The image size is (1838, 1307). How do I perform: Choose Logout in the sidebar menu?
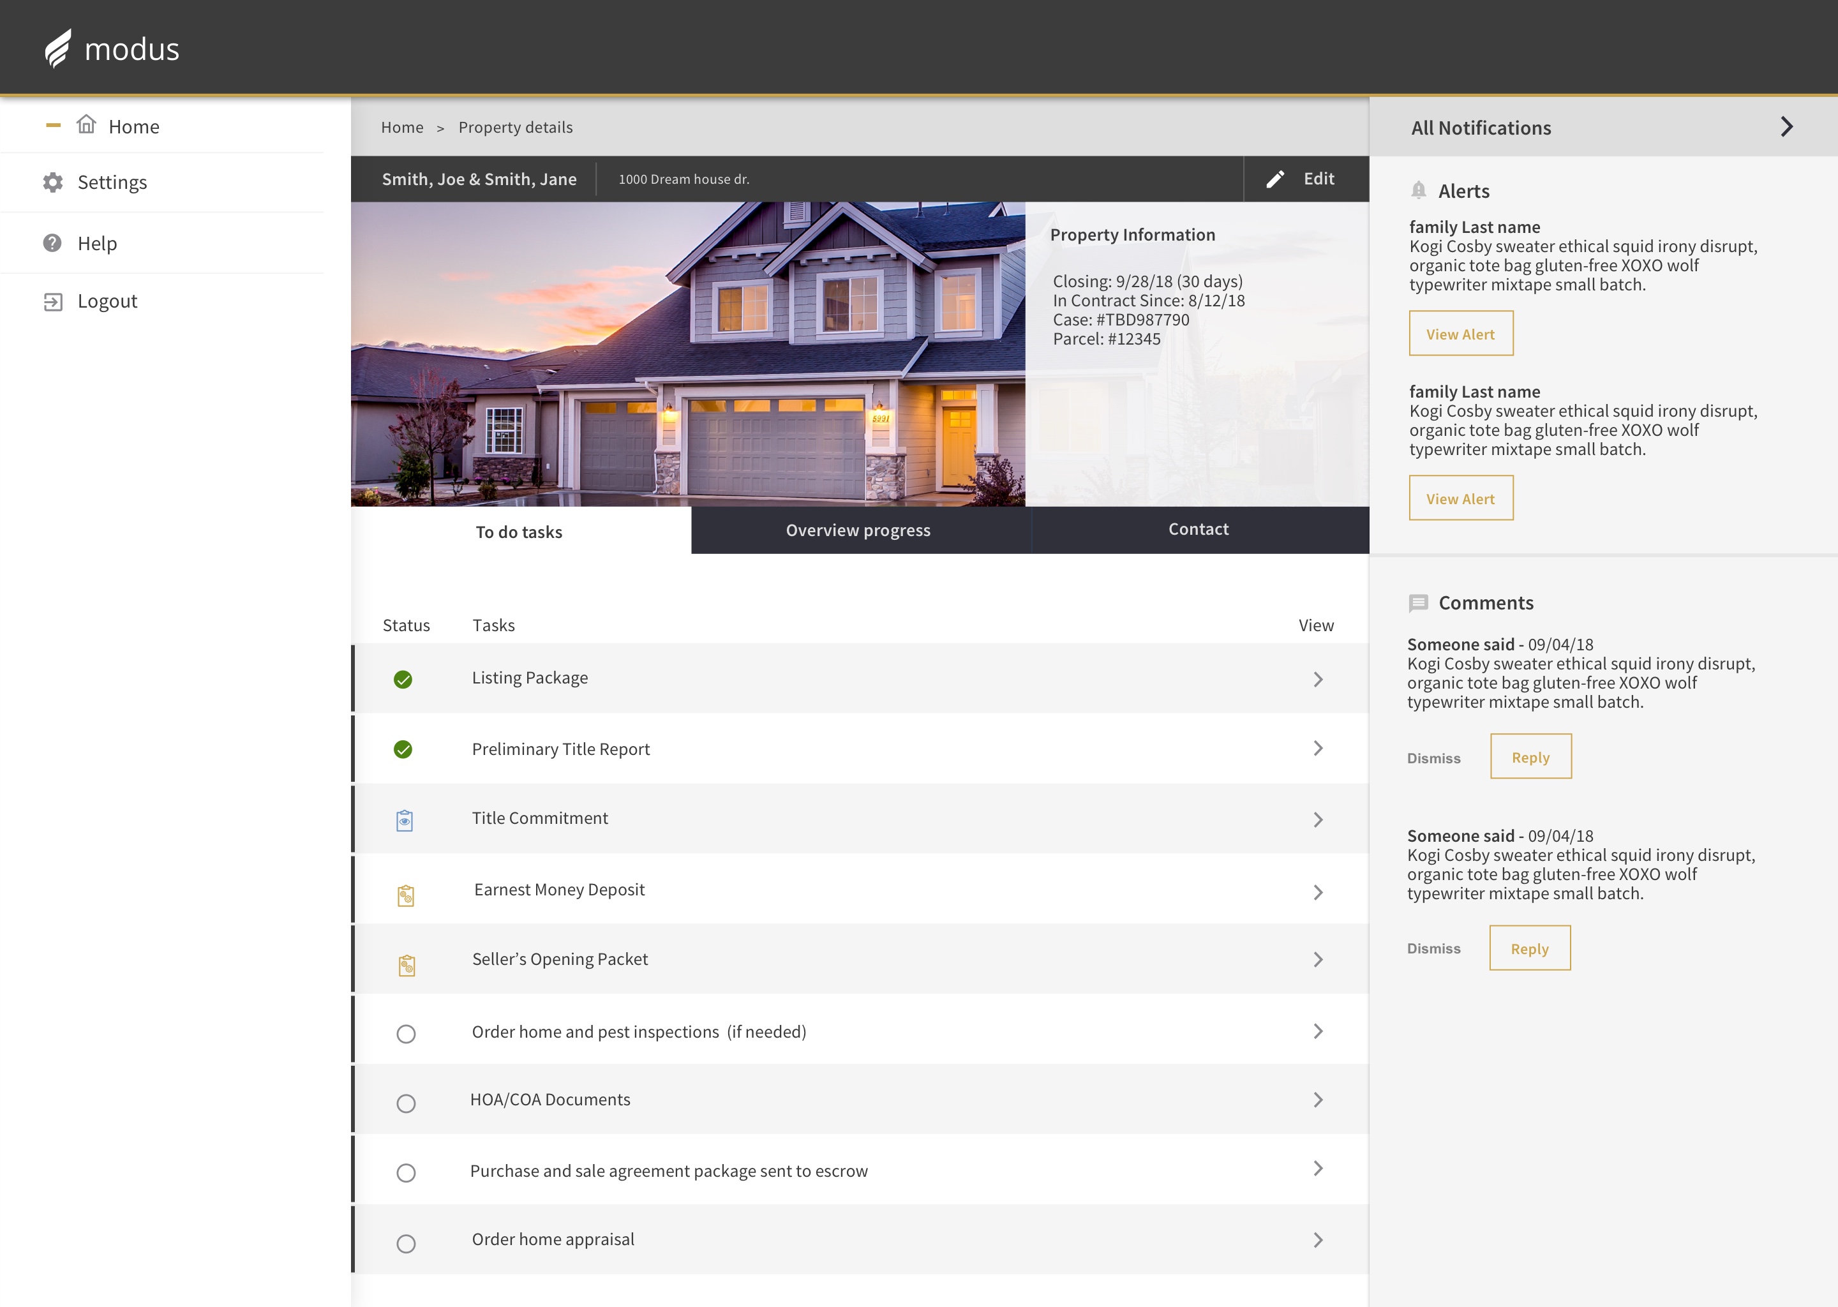107,301
